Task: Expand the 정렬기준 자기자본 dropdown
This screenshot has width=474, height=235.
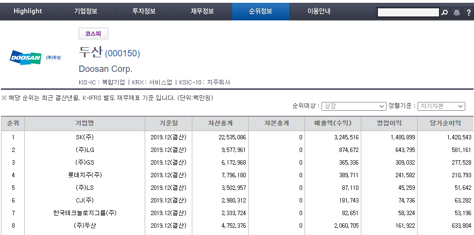Action: point(441,106)
